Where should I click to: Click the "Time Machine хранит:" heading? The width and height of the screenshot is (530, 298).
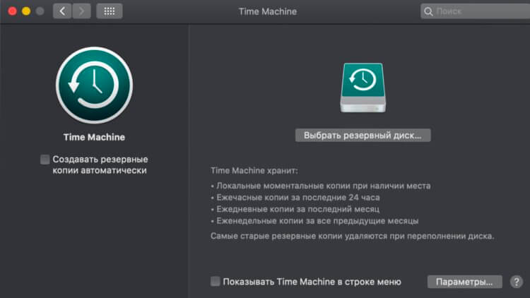point(254,171)
